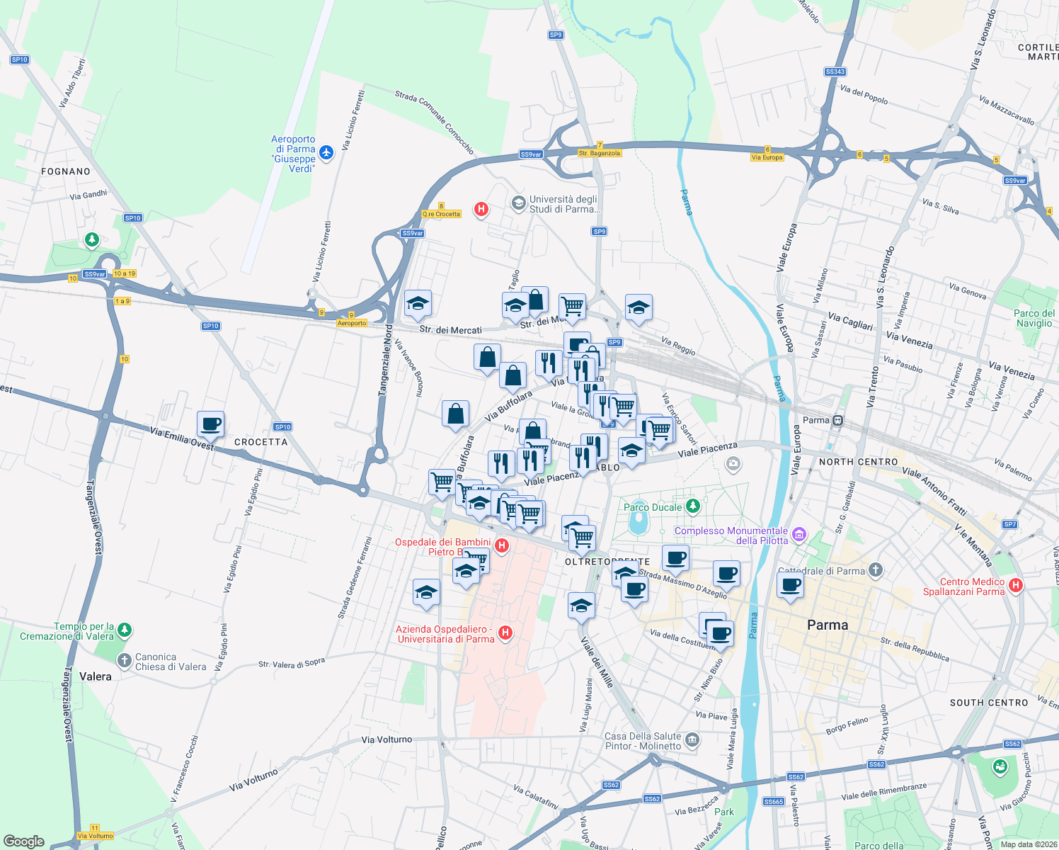Select the airplane icon for Aeroporto di Parma
Viewport: 1059px width, 850px height.
325,152
